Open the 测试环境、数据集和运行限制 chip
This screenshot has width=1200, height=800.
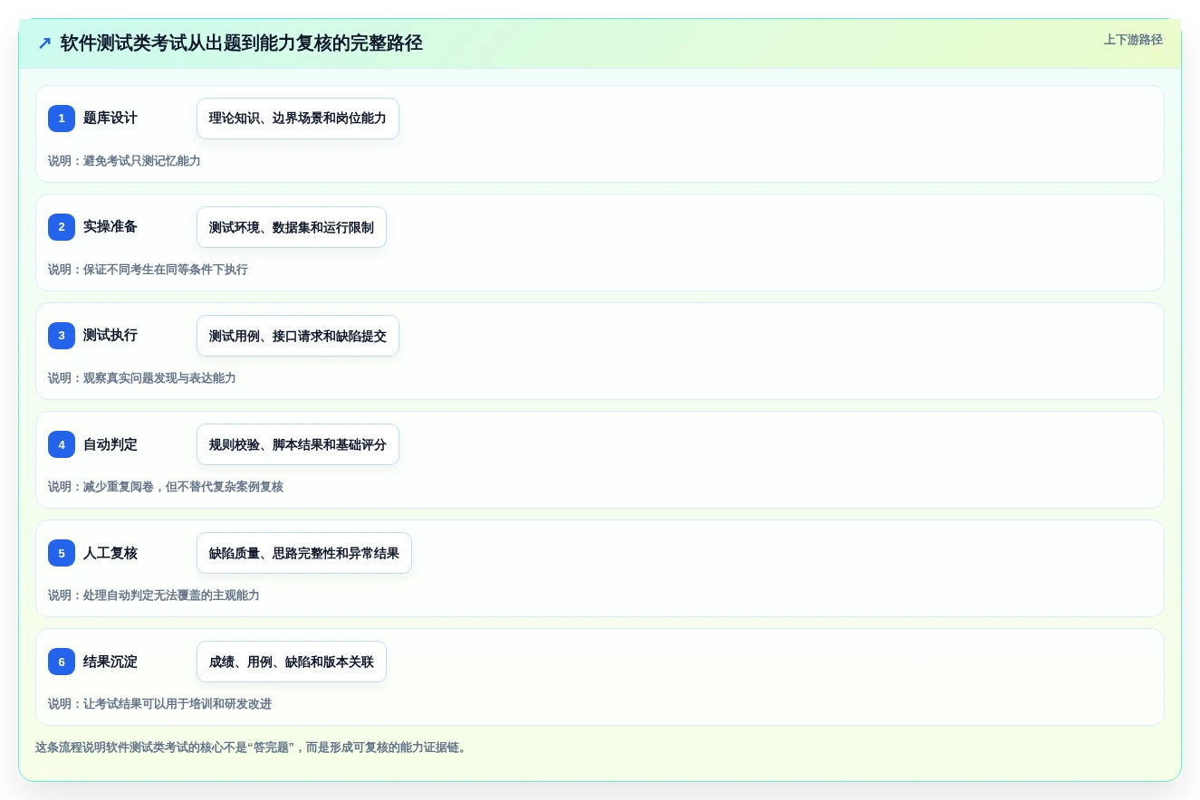tap(292, 227)
